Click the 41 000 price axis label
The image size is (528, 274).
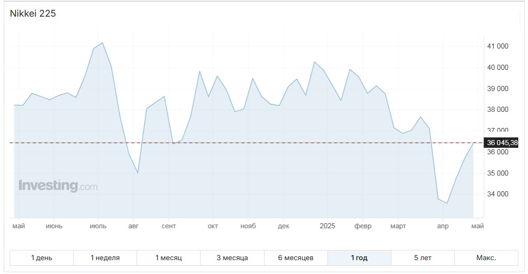pyautogui.click(x=498, y=46)
